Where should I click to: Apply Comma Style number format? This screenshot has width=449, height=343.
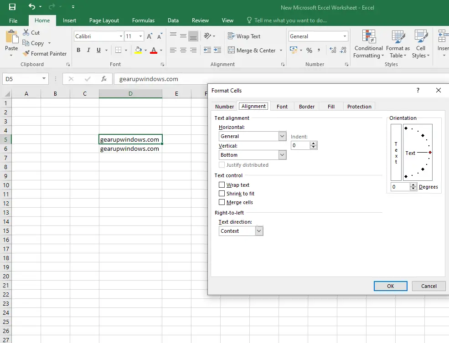point(319,51)
